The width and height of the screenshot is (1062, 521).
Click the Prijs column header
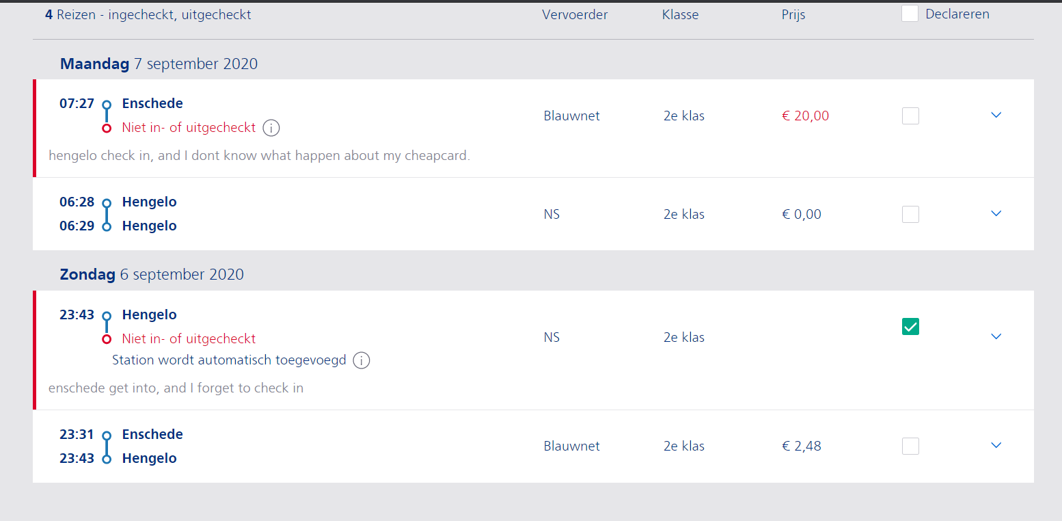[x=793, y=14]
